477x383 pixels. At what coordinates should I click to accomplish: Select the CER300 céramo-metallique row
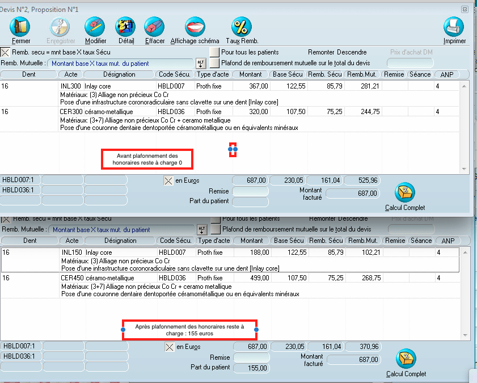pos(108,112)
